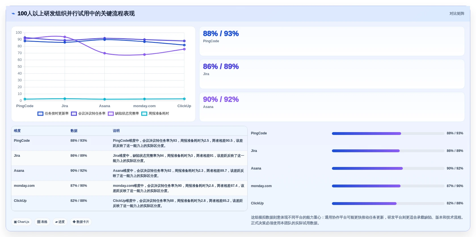Click the 82% / 88% table cell
Viewport: 476px width, 237px height.
pos(79,201)
